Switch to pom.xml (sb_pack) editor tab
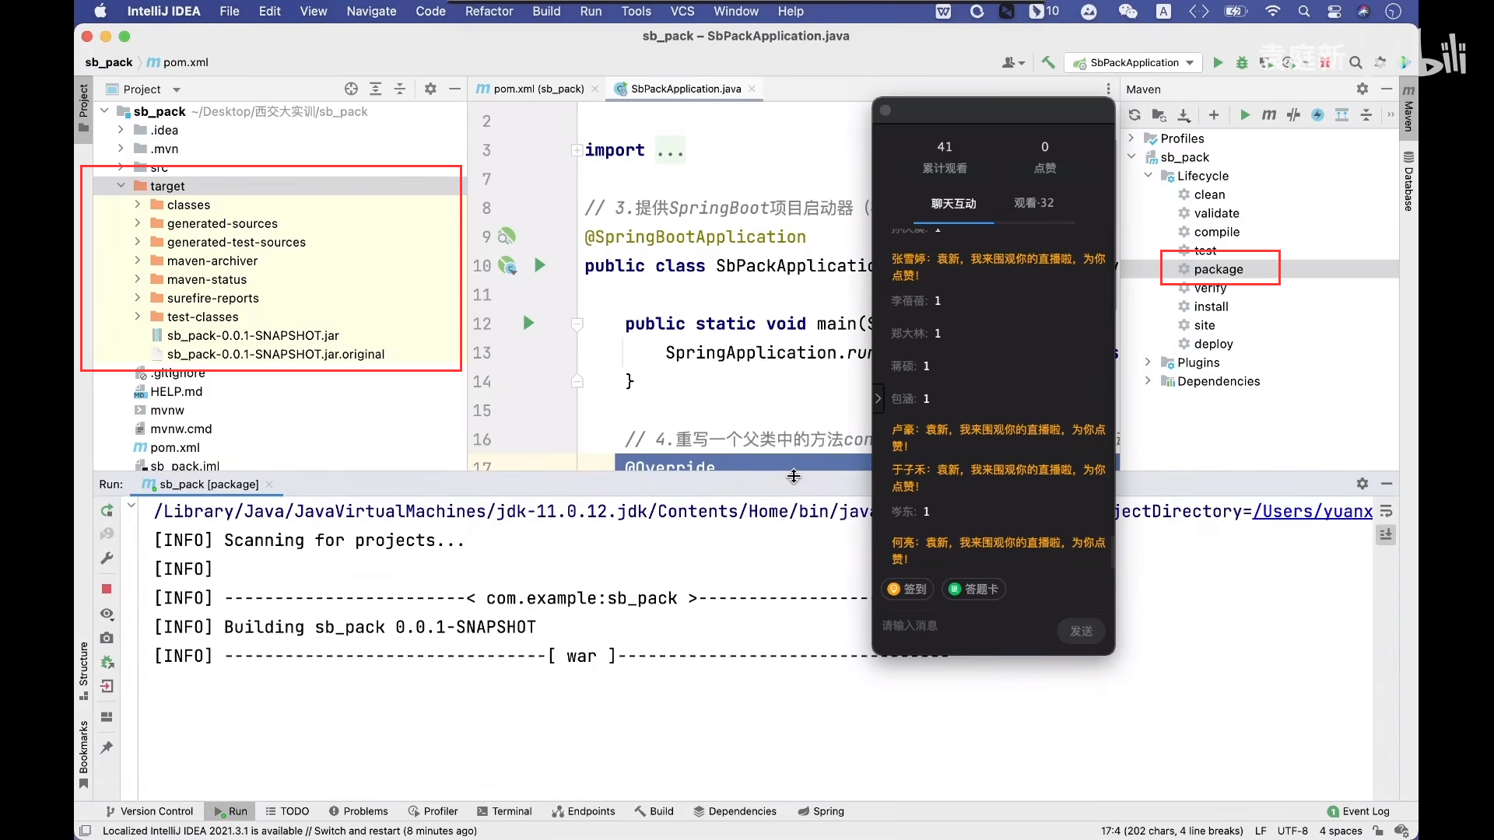 [x=537, y=89]
